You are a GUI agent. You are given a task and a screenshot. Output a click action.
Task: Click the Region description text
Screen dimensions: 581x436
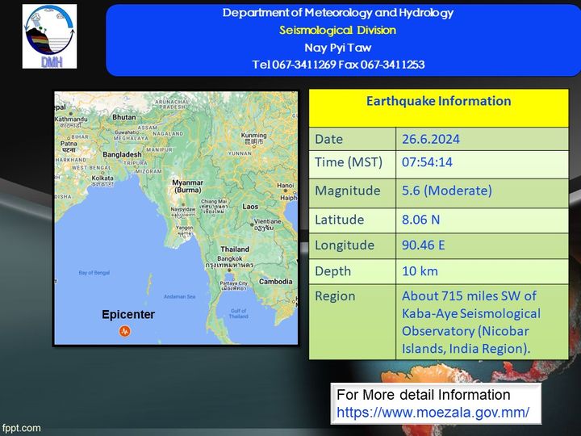471,322
